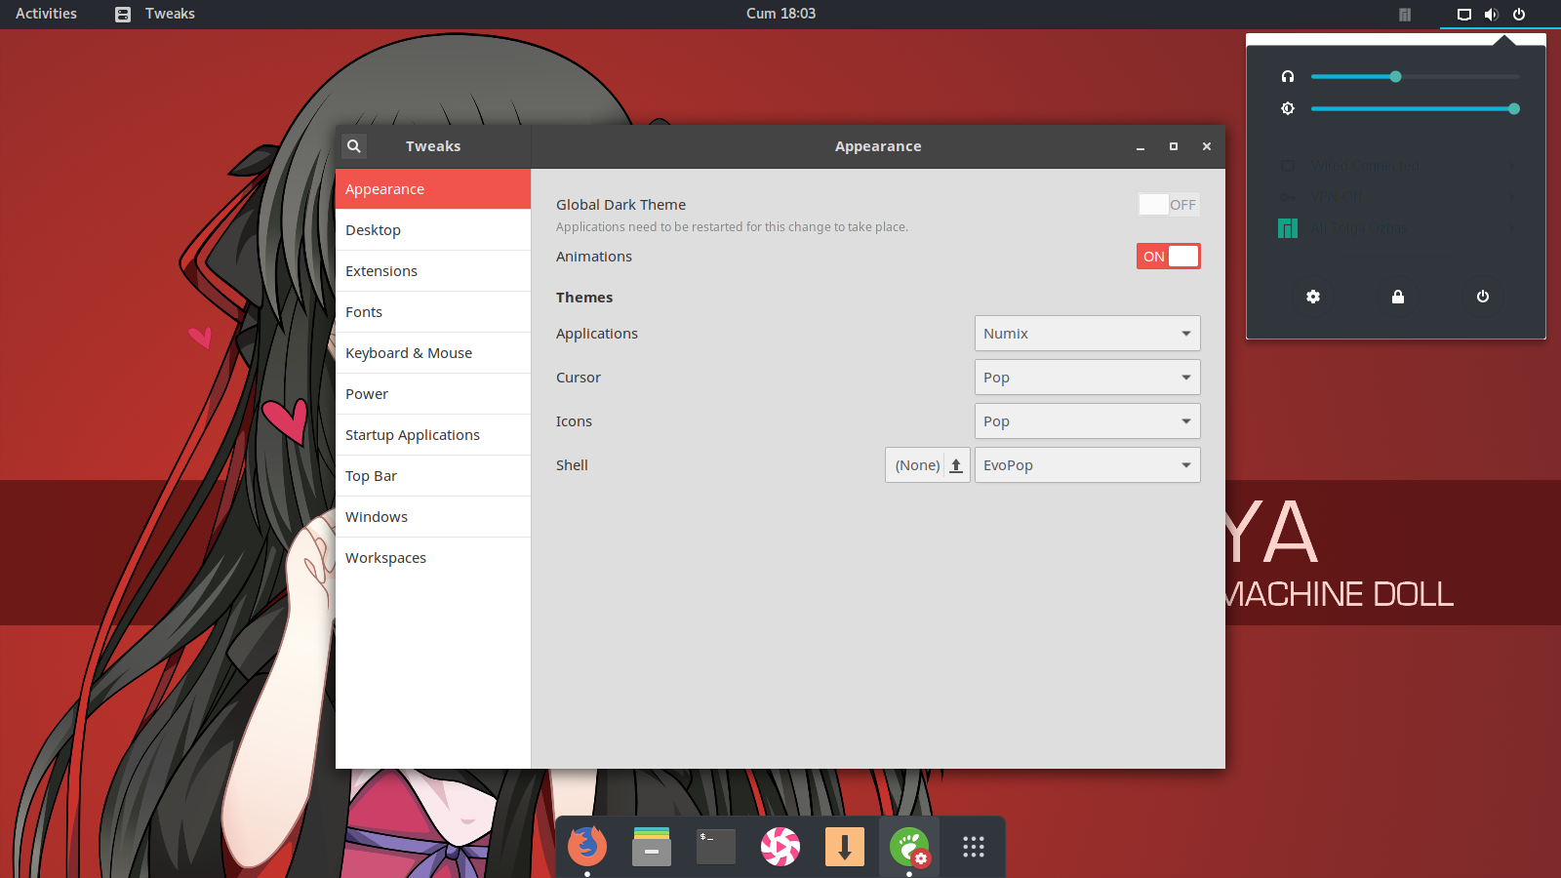Click the "Applications need to be restarted" note

click(x=732, y=227)
